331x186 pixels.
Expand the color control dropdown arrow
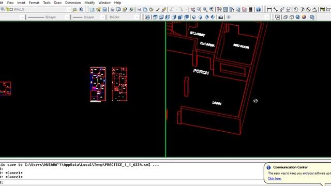[22, 17]
